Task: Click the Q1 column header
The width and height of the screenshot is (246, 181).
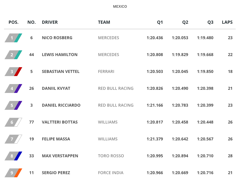Action: 160,22
